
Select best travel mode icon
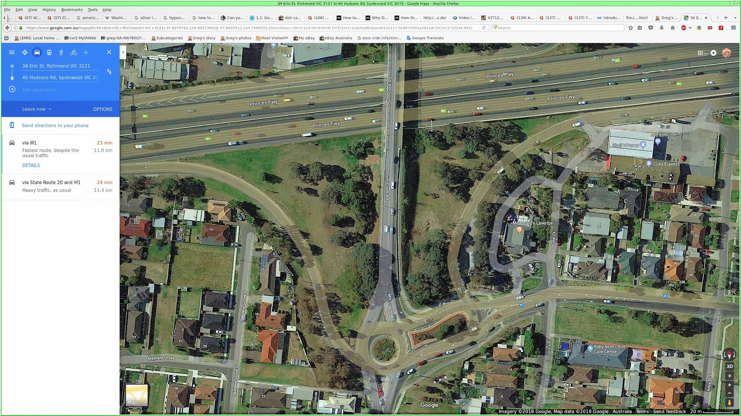coord(25,53)
